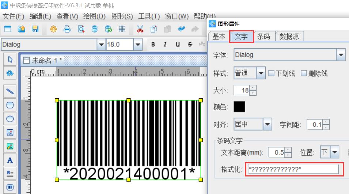Select the rich text tool
Viewport: 349px width, 194px height.
[10, 174]
